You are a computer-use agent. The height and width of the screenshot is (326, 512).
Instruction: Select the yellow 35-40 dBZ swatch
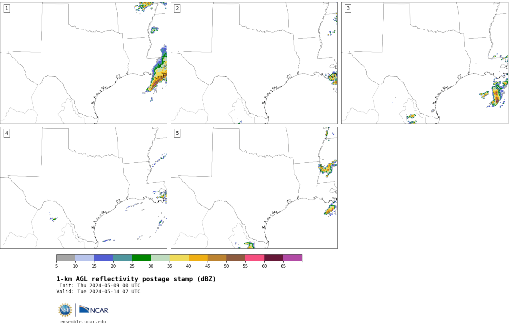[x=179, y=258]
